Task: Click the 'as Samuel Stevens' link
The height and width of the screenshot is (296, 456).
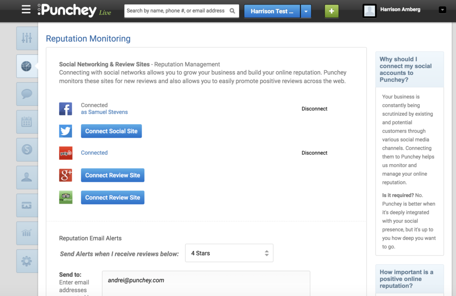Action: coord(104,112)
